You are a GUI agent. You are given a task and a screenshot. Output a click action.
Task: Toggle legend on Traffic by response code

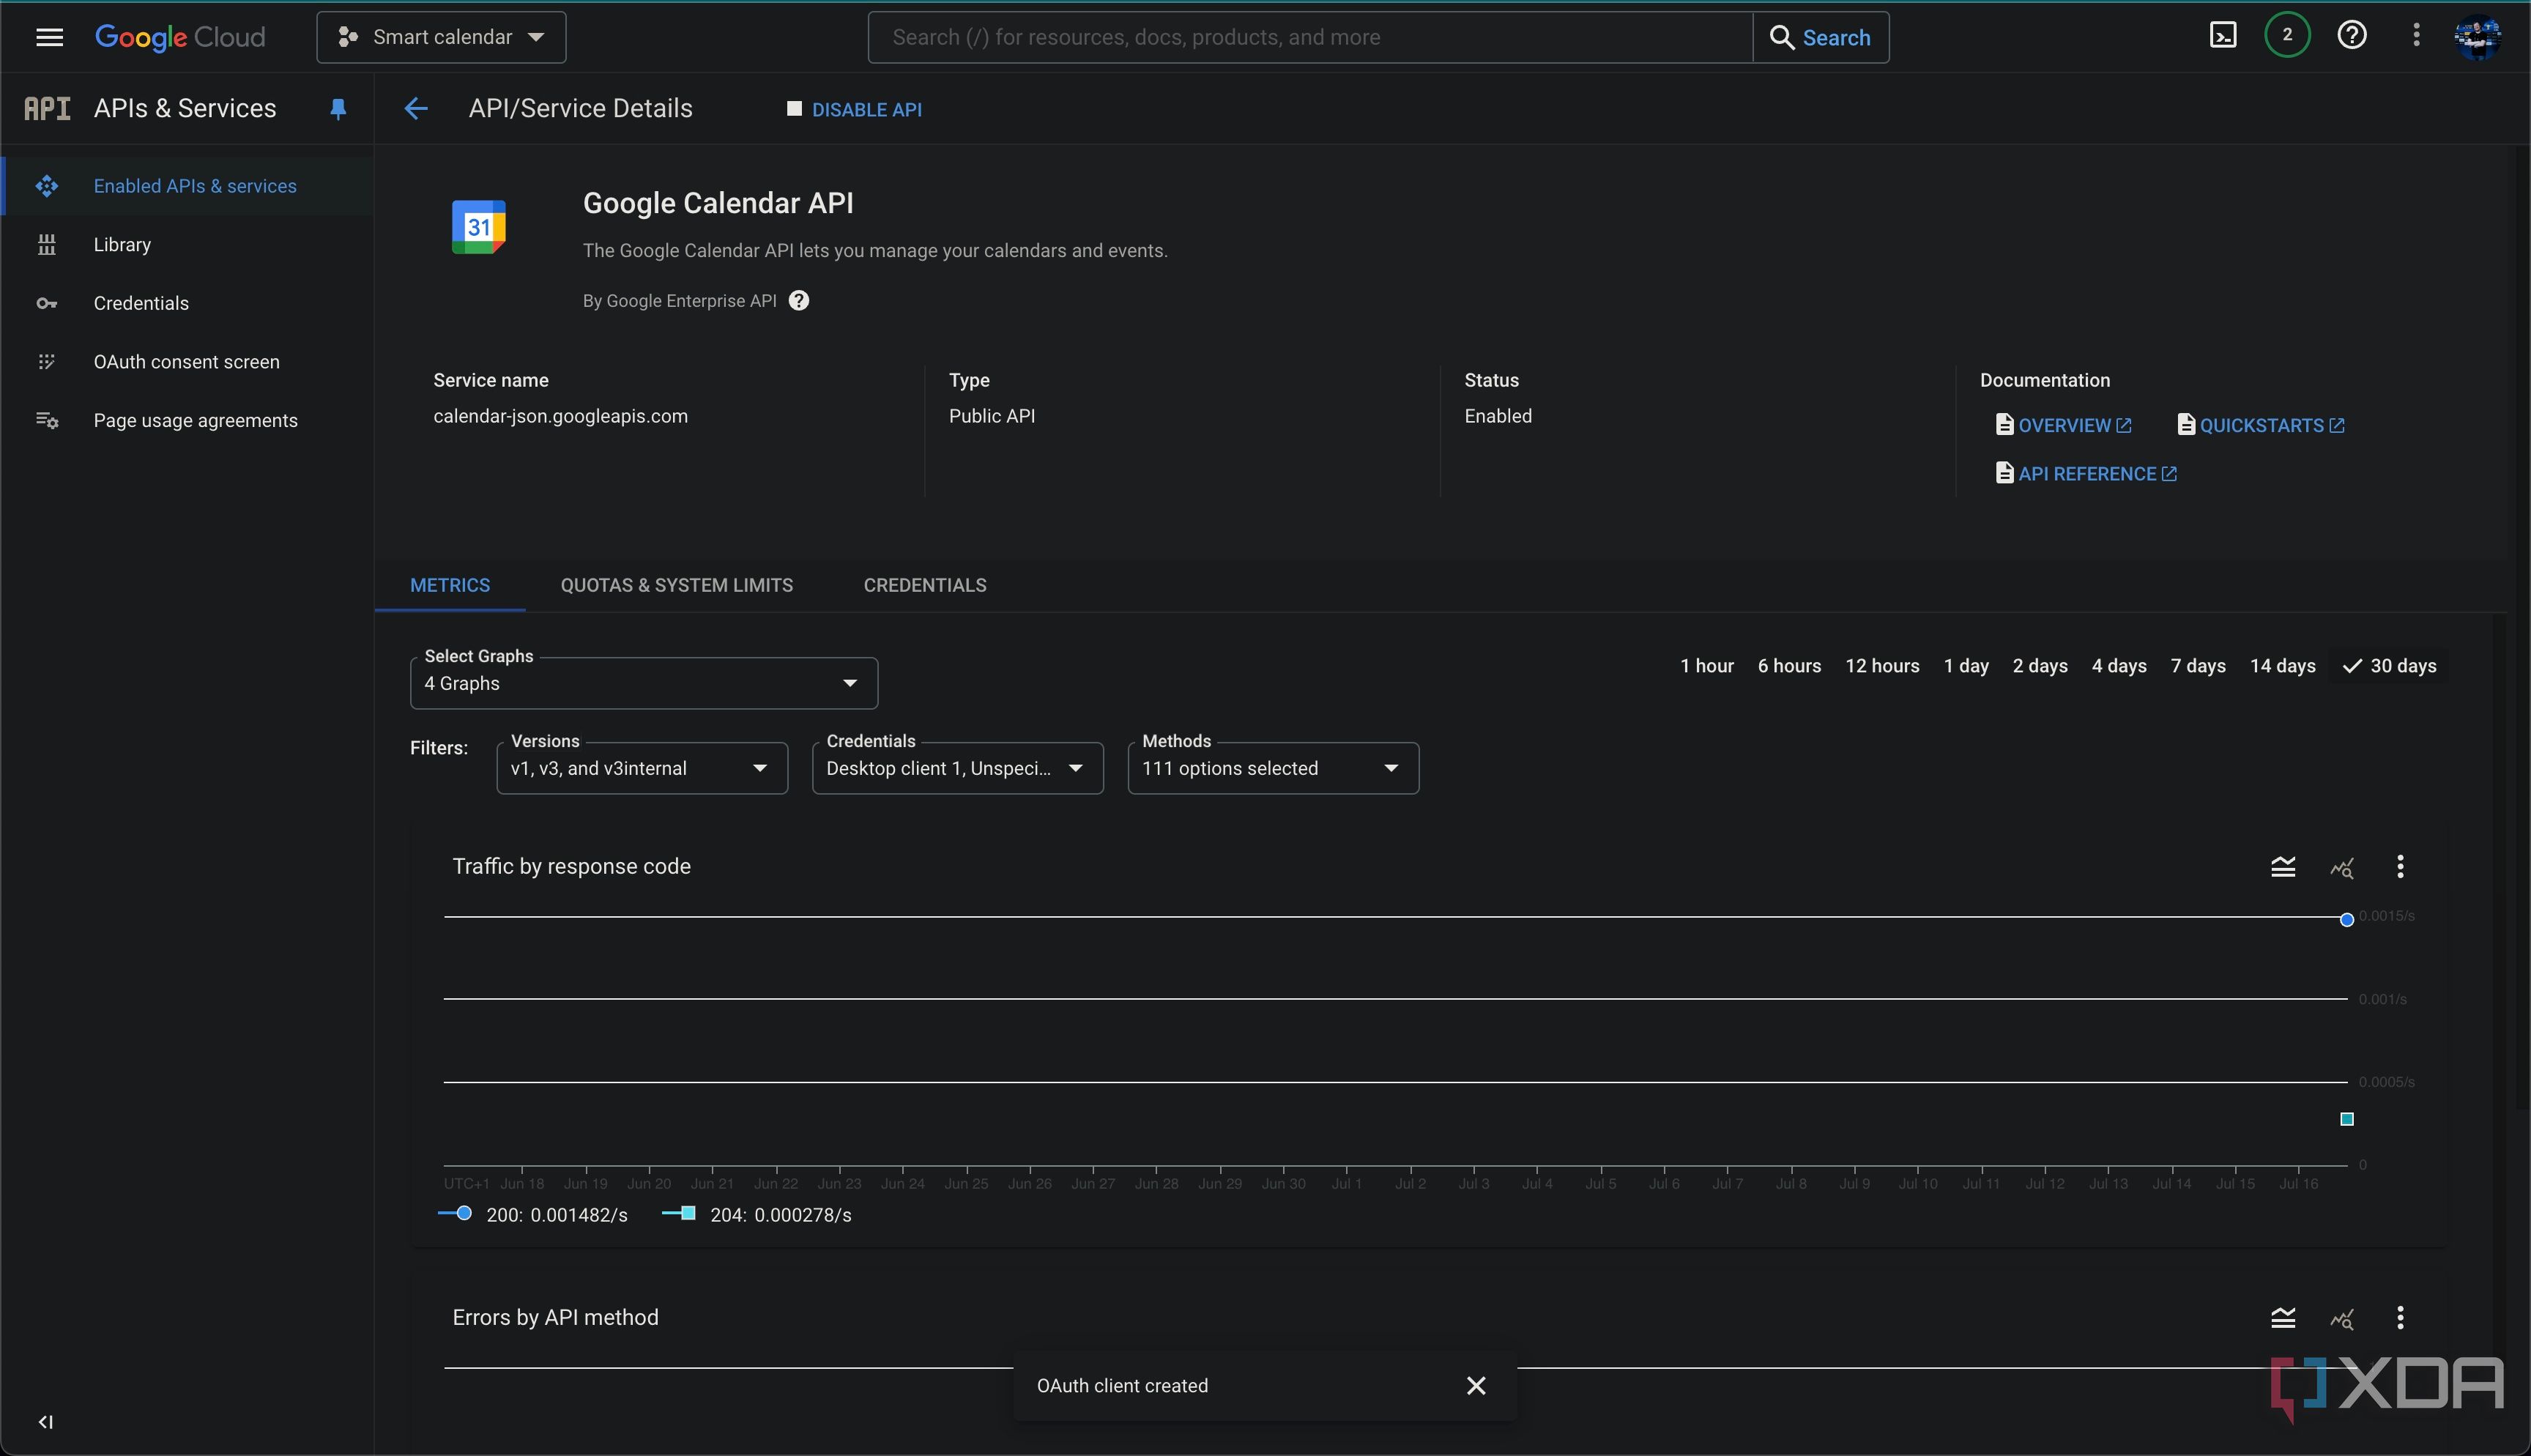click(2282, 867)
